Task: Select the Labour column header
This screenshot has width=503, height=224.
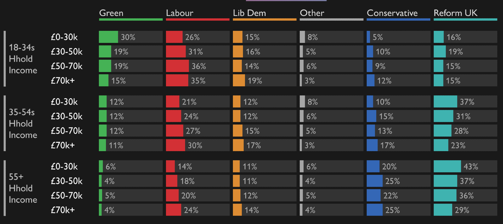Action: 180,13
